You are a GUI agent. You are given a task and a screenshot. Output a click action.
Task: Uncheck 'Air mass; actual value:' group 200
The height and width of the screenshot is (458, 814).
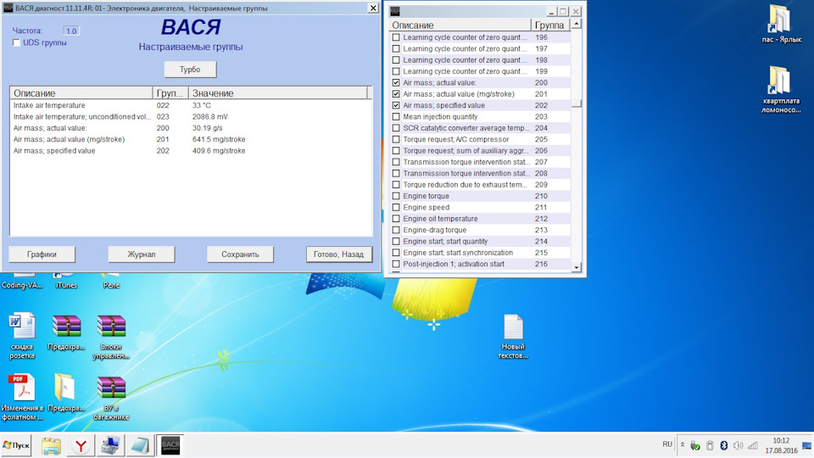pos(396,82)
